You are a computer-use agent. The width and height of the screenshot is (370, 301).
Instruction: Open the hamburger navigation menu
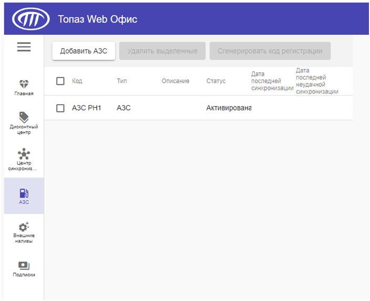pos(24,47)
